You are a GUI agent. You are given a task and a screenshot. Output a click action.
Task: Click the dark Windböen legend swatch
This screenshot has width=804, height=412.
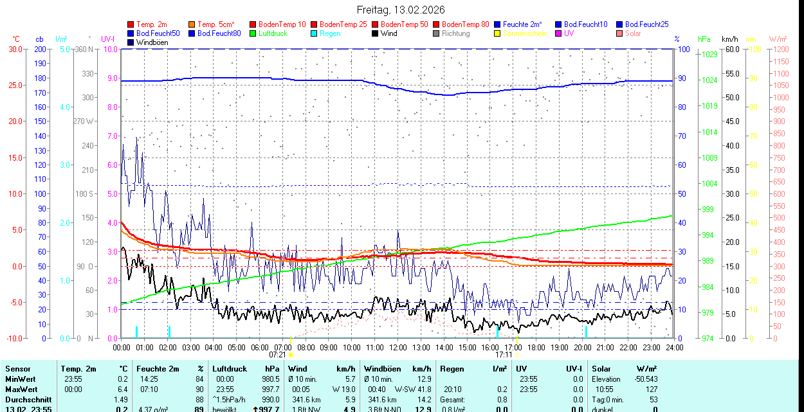pos(131,42)
